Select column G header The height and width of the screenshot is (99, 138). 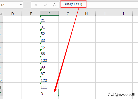tap(68, 14)
